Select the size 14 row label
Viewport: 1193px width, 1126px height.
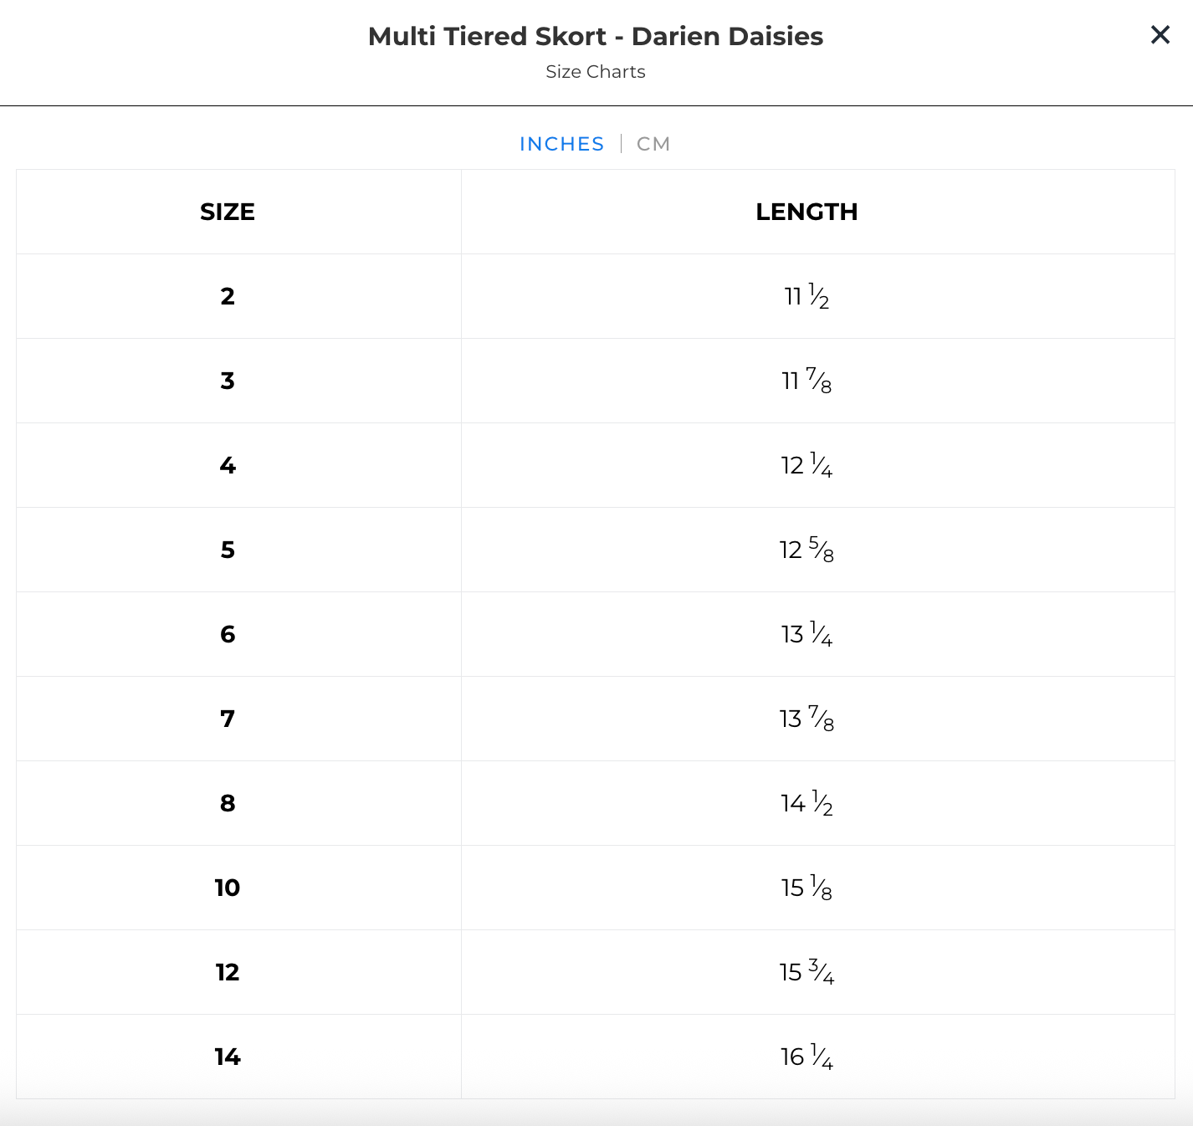pyautogui.click(x=228, y=1057)
